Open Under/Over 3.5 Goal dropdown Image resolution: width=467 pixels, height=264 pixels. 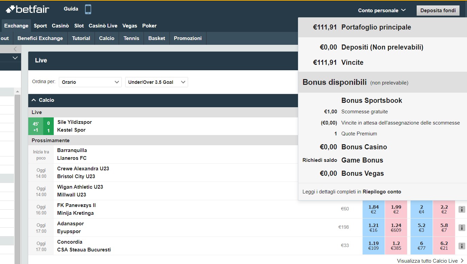click(156, 82)
